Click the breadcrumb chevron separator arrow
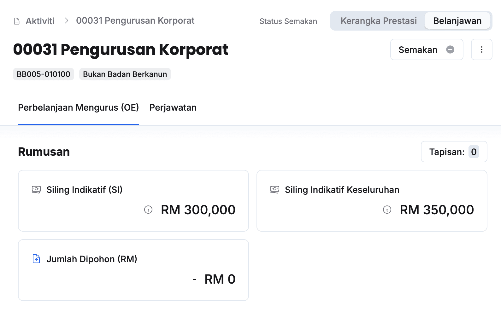Screen dimensions: 501x312 click(66, 20)
